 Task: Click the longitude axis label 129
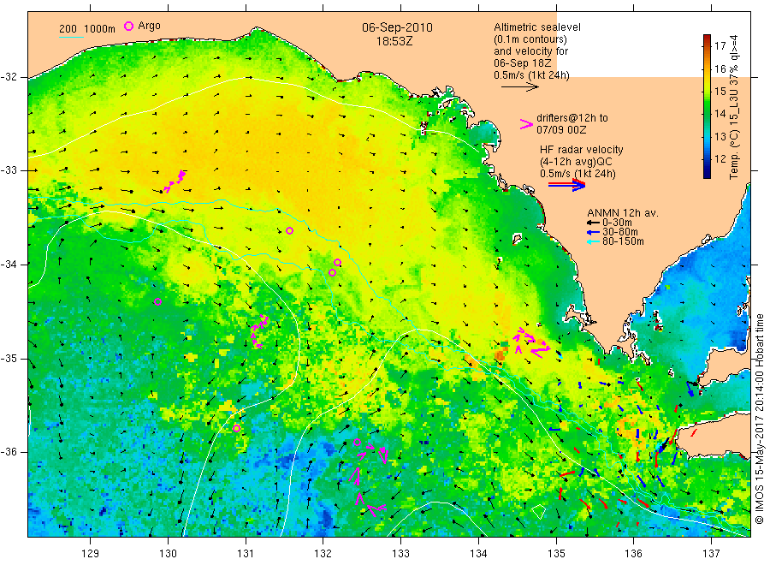coord(91,554)
